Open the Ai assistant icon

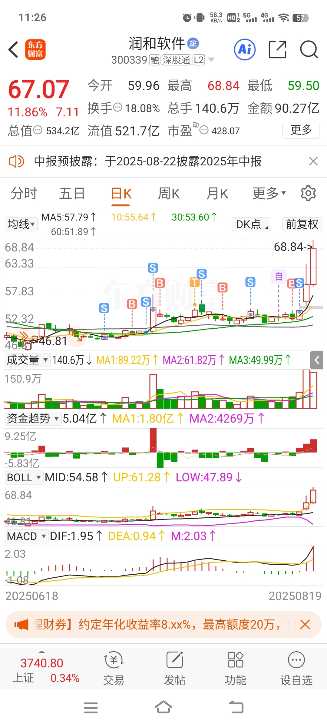pyautogui.click(x=245, y=49)
